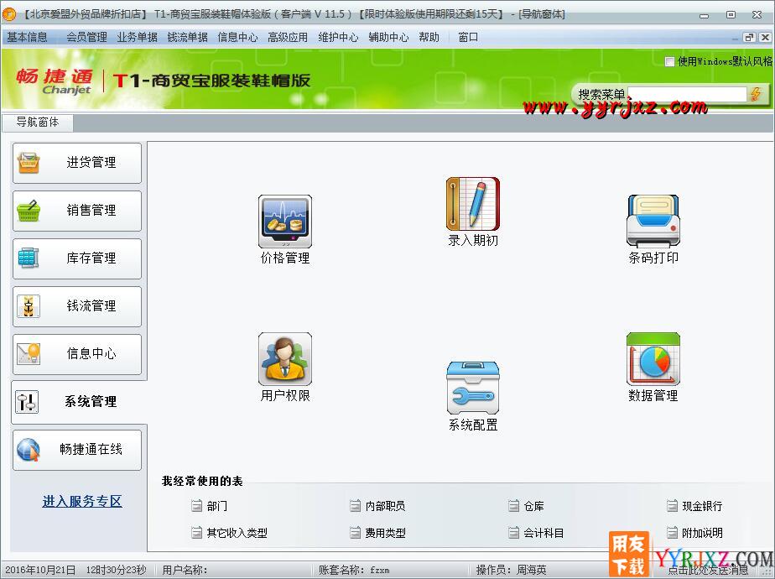This screenshot has height=579, width=775.
Task: Click the lightning search button
Action: coord(756,94)
